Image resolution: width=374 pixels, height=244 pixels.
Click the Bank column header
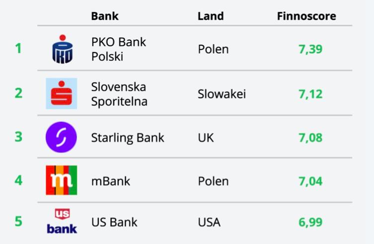105,16
